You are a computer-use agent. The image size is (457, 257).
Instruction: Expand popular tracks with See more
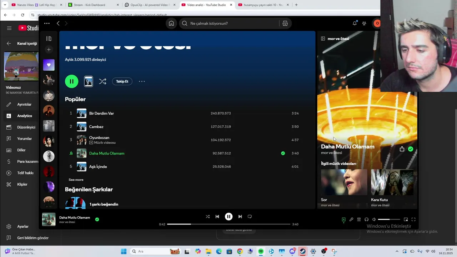point(76,180)
